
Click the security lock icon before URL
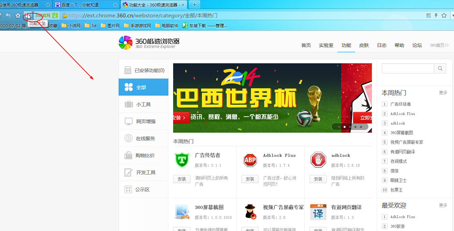(x=65, y=16)
